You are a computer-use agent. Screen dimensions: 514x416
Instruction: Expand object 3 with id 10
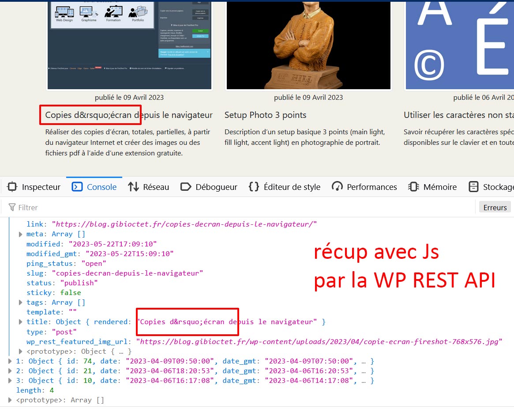10,381
